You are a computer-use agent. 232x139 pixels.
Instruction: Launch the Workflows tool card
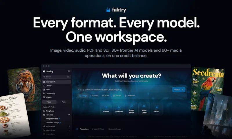pyautogui.click(x=119, y=109)
